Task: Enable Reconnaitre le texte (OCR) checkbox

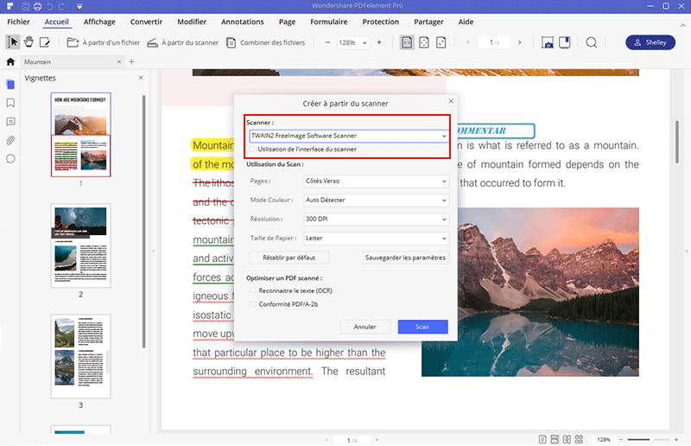Action: [253, 290]
